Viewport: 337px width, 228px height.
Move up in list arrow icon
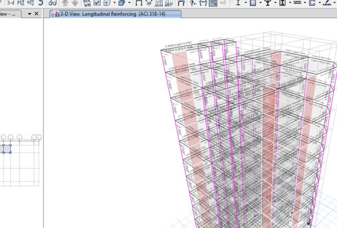65,3
